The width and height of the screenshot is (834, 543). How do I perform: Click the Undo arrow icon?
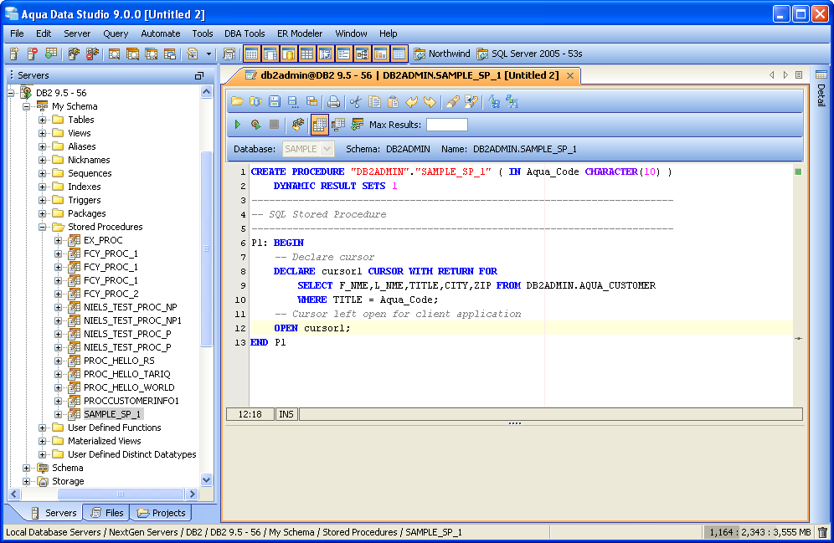point(411,101)
